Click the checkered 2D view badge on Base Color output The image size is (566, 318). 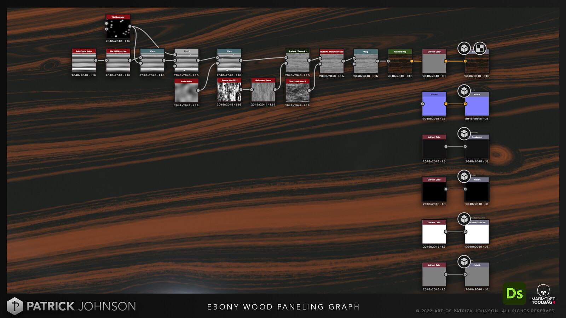[x=480, y=48]
